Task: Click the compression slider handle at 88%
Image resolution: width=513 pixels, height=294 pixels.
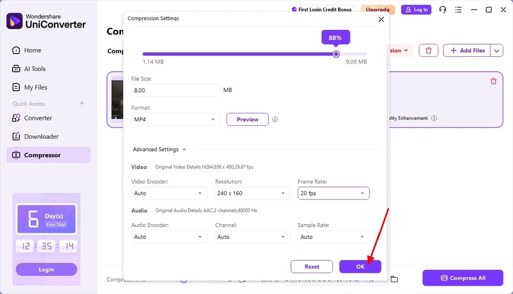Action: coord(336,54)
